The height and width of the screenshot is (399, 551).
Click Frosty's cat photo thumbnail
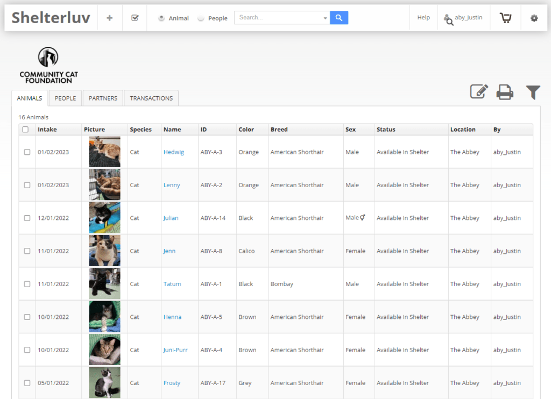(105, 382)
